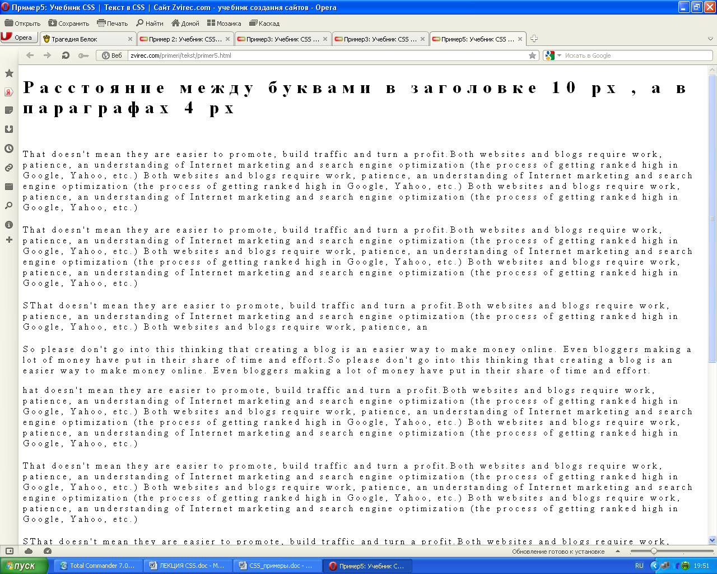Tile windows with the Мозаика button

pos(224,24)
